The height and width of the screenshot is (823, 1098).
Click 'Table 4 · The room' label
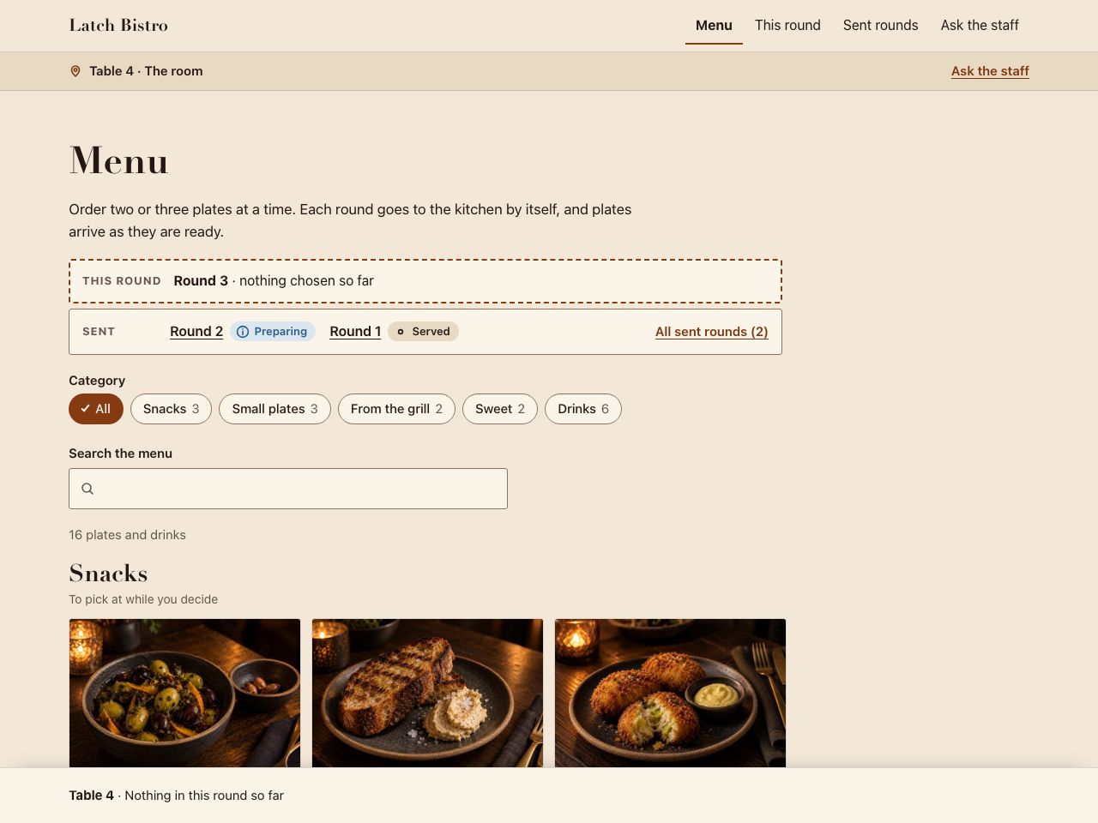(146, 71)
